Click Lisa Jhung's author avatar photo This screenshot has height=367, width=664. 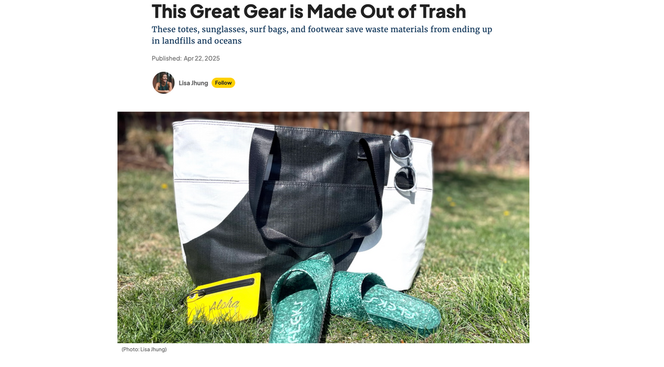click(x=164, y=83)
